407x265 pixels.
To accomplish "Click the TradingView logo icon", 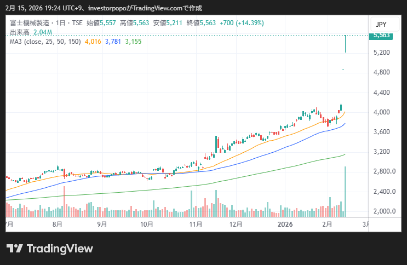I will pyautogui.click(x=15, y=249).
